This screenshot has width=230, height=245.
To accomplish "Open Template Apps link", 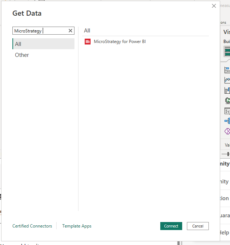I will (77, 226).
